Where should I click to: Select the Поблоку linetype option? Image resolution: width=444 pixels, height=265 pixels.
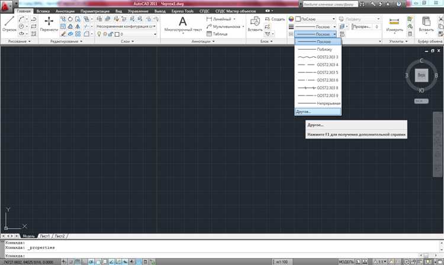click(x=318, y=49)
